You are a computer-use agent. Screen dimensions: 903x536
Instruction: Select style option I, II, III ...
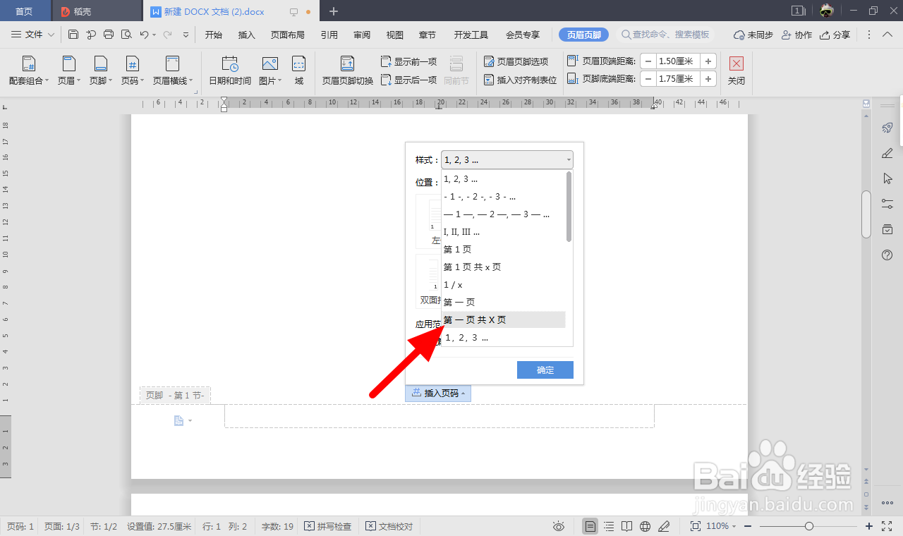504,232
